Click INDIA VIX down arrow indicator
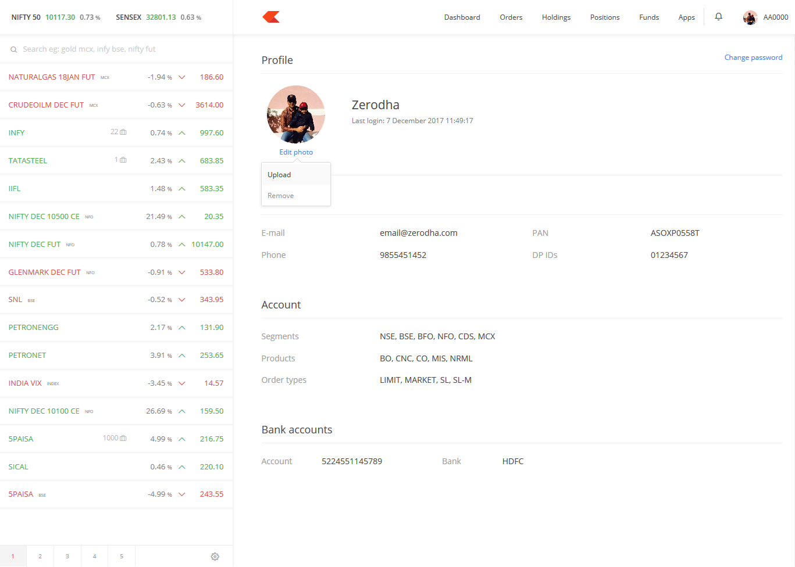The height and width of the screenshot is (567, 795). tap(182, 383)
